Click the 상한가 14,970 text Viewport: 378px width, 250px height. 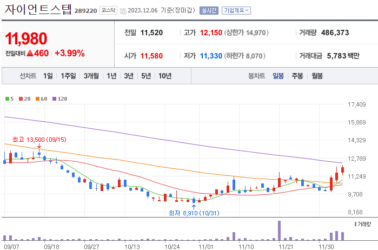tap(247, 32)
